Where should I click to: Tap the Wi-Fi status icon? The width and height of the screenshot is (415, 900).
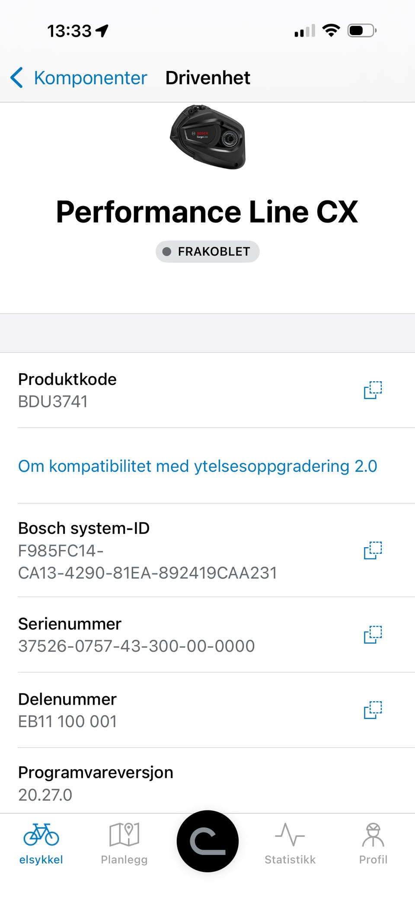pos(331,31)
